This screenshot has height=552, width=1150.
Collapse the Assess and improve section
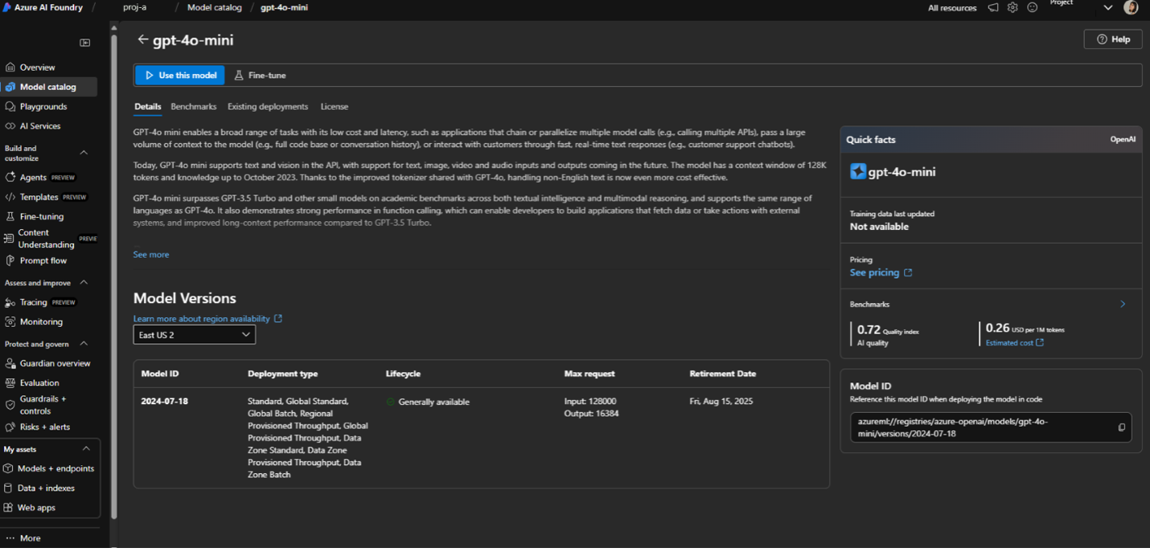pyautogui.click(x=83, y=282)
